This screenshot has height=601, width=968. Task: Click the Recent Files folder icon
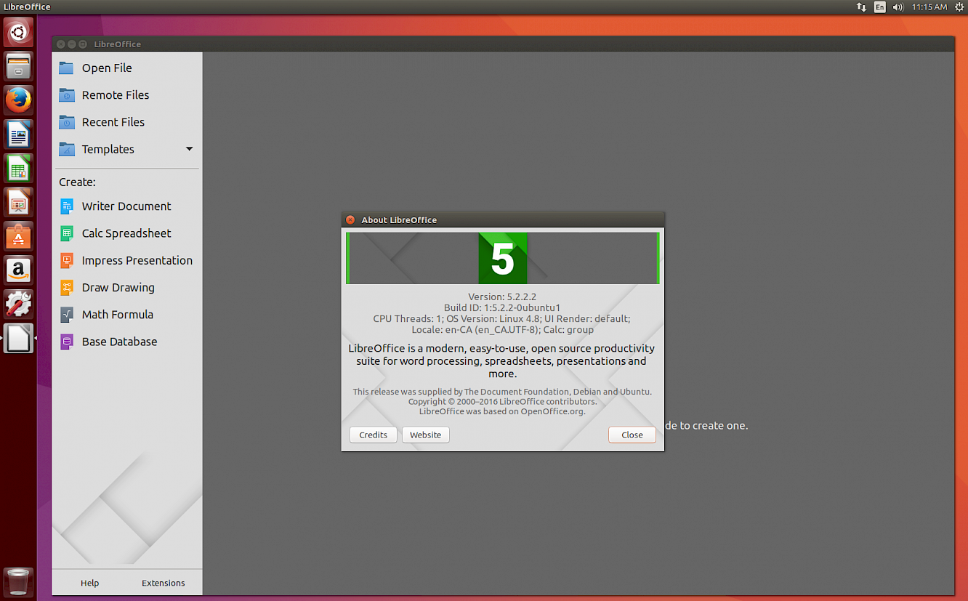[x=67, y=122]
